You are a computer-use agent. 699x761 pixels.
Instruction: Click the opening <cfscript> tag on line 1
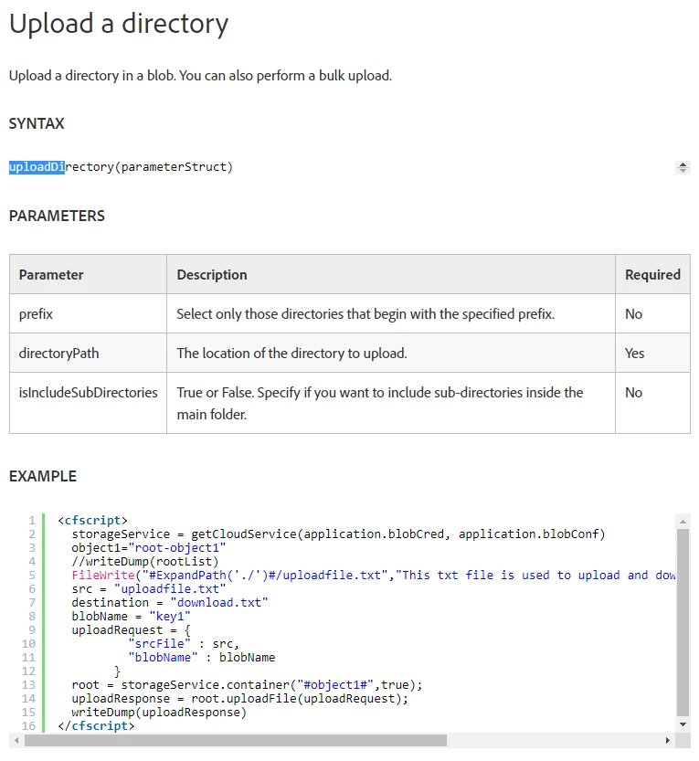(x=92, y=521)
